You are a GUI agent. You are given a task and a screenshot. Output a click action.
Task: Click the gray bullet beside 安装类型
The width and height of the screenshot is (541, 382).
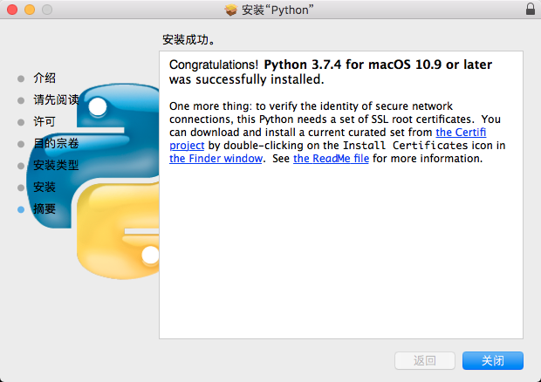[21, 166]
